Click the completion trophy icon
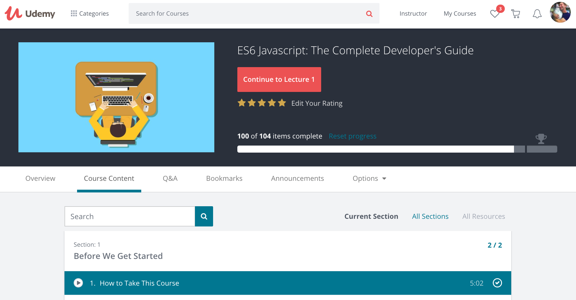Viewport: 576px width, 300px height. pos(541,139)
